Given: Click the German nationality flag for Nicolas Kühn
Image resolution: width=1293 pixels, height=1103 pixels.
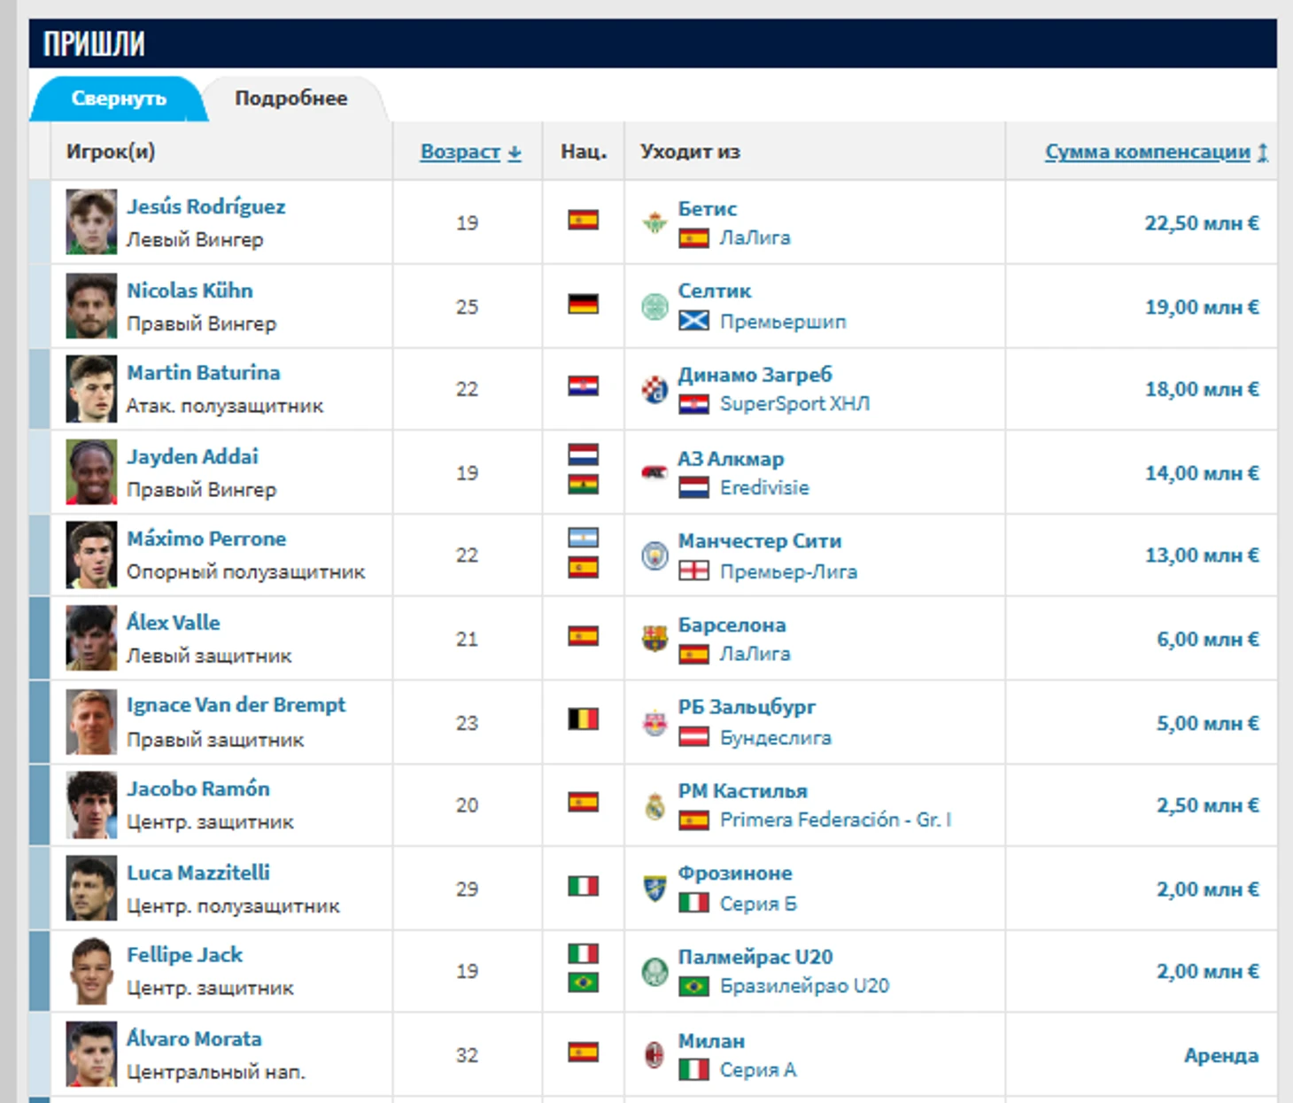Looking at the screenshot, I should pyautogui.click(x=584, y=304).
